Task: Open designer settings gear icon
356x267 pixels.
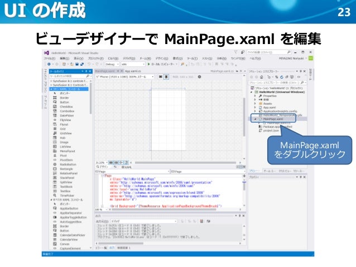Action: (x=199, y=77)
